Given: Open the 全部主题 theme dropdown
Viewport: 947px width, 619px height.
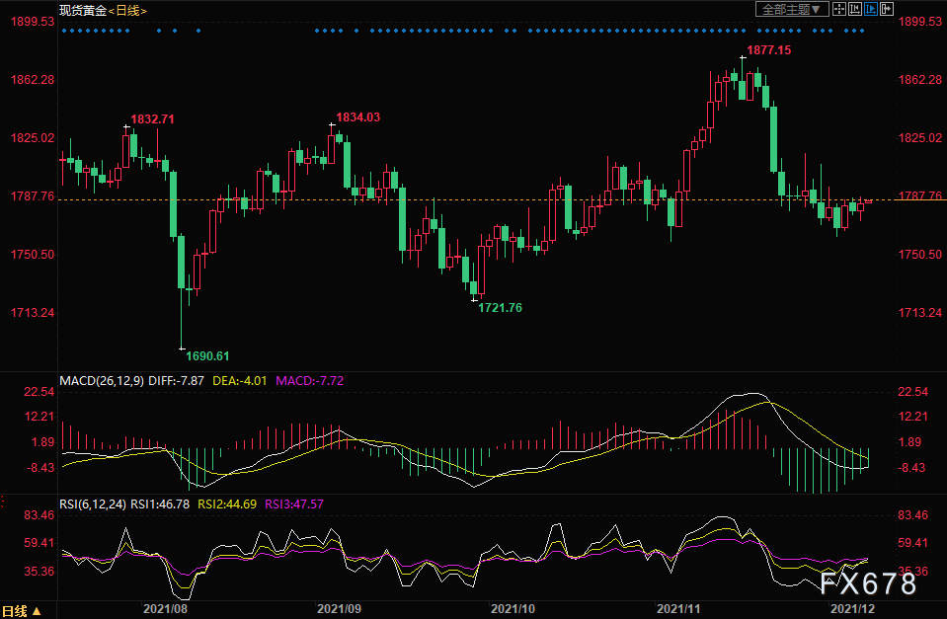Looking at the screenshot, I should [792, 9].
